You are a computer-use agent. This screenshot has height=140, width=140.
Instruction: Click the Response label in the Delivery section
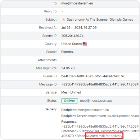(69, 122)
